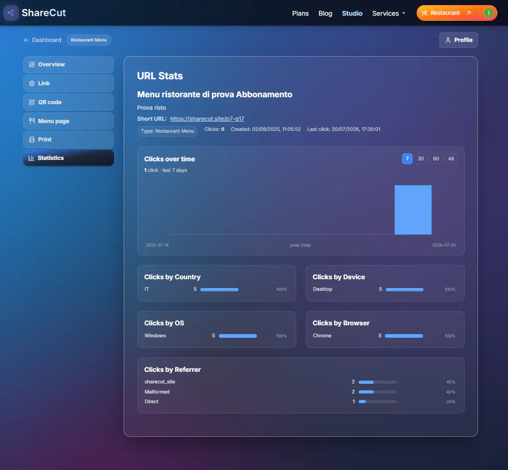Viewport: 508px width, 470px height.
Task: Click the sharecut_site referrer progress bar
Action: pos(377,382)
